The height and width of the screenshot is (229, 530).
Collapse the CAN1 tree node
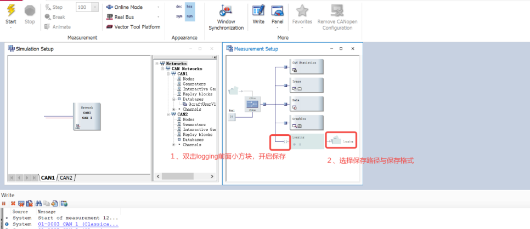pyautogui.click(x=168, y=73)
